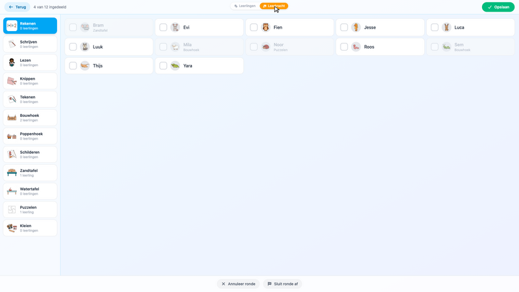
Task: Click Sluit ronde af button
Action: tap(283, 284)
